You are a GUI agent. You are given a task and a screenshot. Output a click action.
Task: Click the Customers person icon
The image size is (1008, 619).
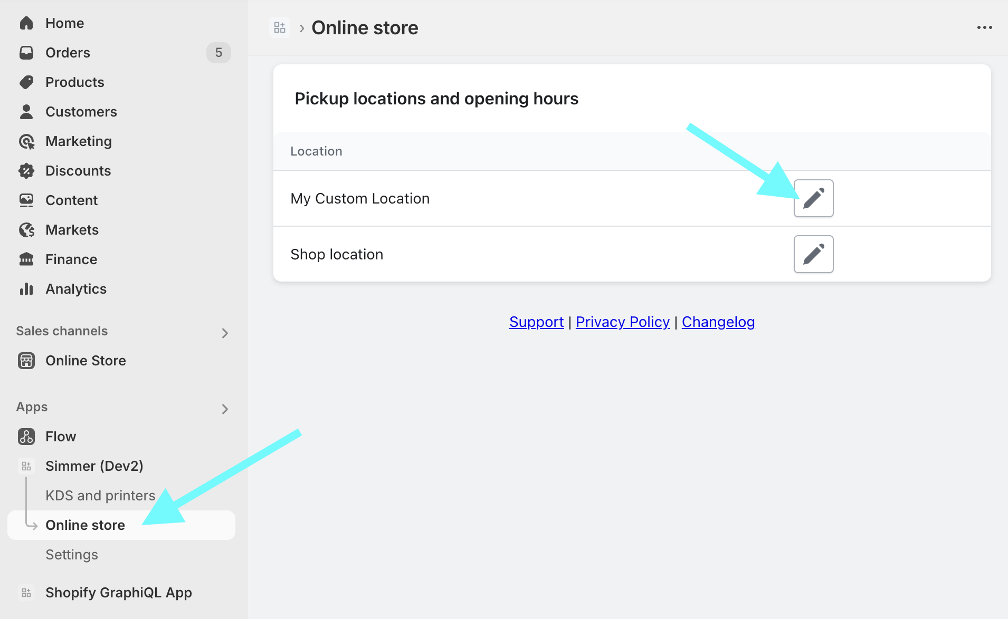[26, 112]
